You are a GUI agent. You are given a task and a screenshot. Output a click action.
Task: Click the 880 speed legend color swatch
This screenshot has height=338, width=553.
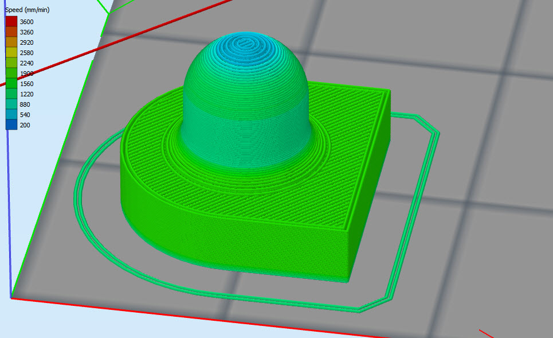click(x=11, y=104)
